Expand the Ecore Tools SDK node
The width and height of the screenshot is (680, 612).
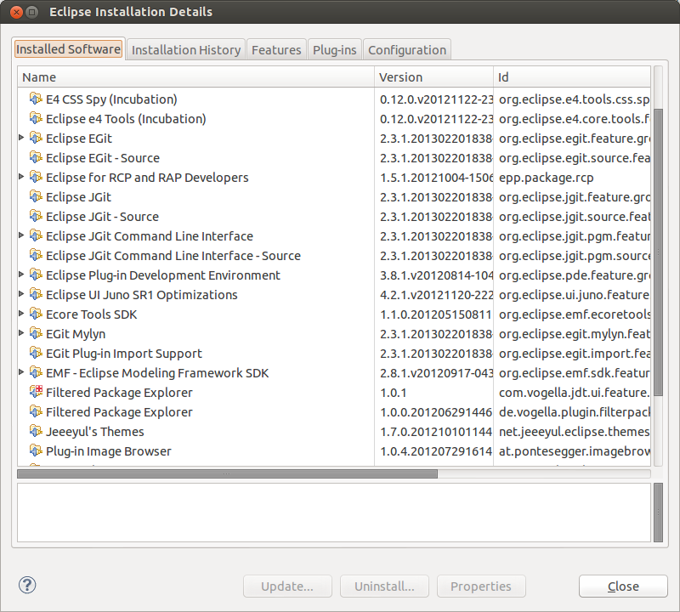(21, 313)
